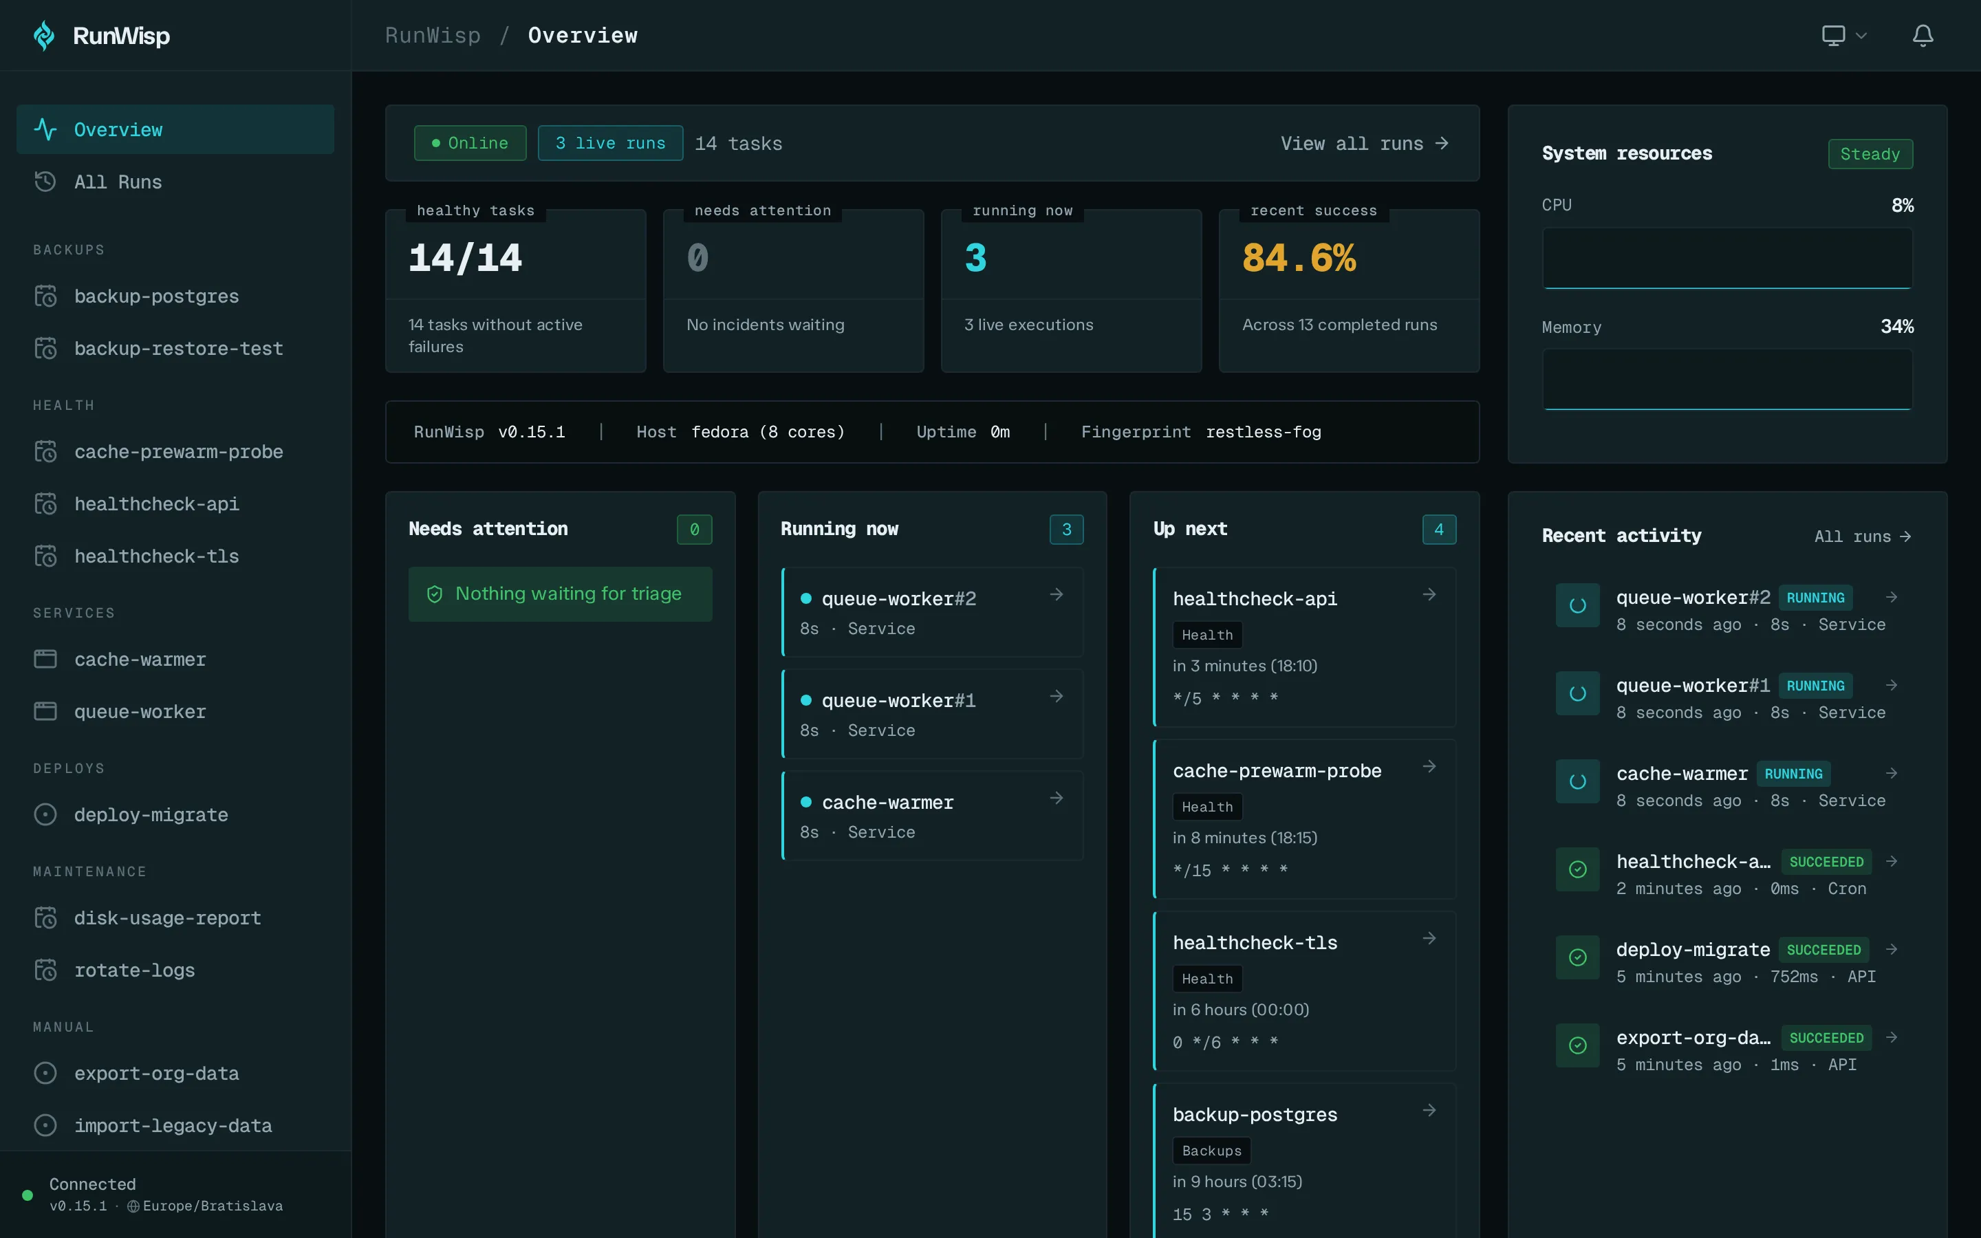1981x1238 pixels.
Task: Click the RunWisp logo icon
Action: (x=44, y=35)
